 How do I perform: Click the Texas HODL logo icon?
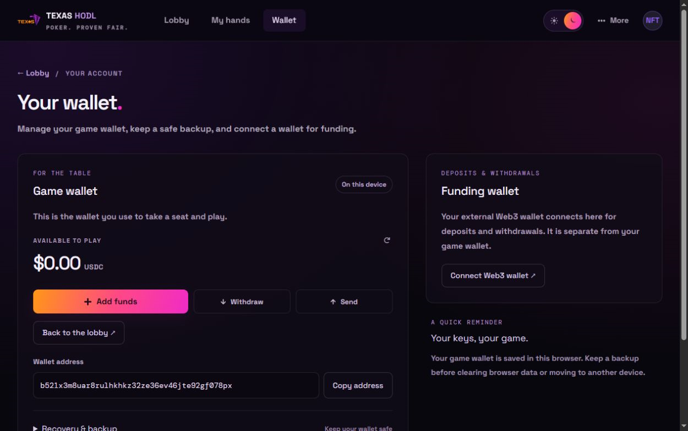point(29,20)
